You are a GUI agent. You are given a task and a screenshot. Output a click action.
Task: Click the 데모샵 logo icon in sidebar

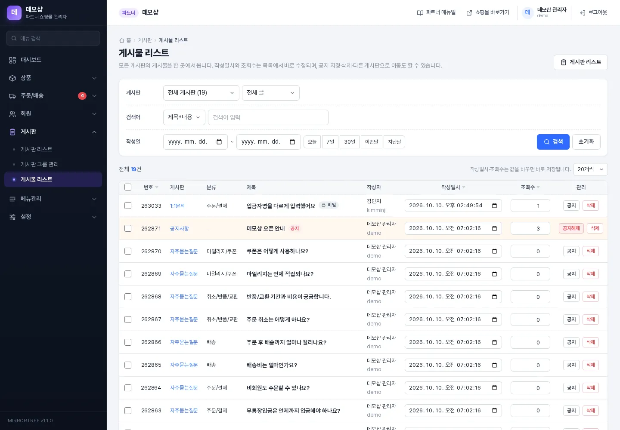point(14,13)
